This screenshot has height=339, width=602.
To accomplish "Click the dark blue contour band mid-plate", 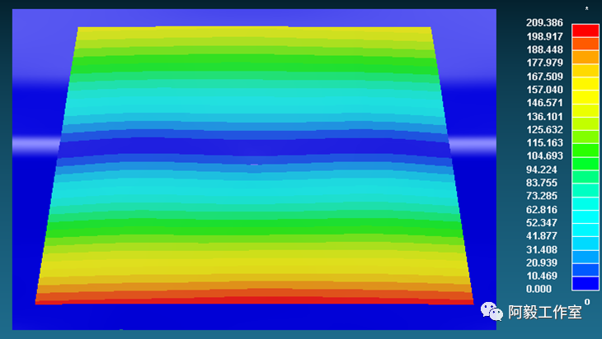I will 253,147.
